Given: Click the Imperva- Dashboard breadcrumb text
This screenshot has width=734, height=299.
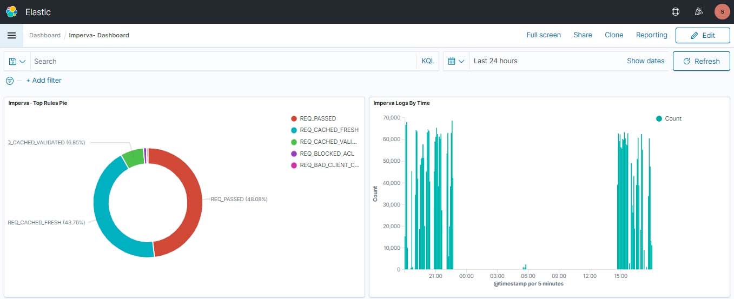Looking at the screenshot, I should (x=99, y=35).
